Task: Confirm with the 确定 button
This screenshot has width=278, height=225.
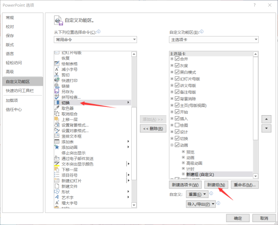Action: [238, 218]
